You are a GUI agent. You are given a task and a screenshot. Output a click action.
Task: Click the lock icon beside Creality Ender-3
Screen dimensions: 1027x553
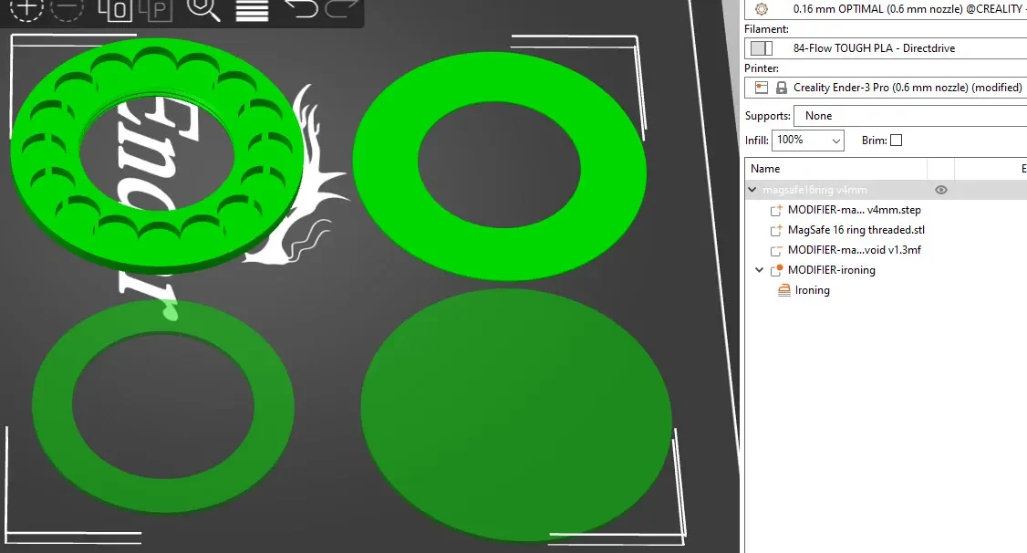point(782,87)
